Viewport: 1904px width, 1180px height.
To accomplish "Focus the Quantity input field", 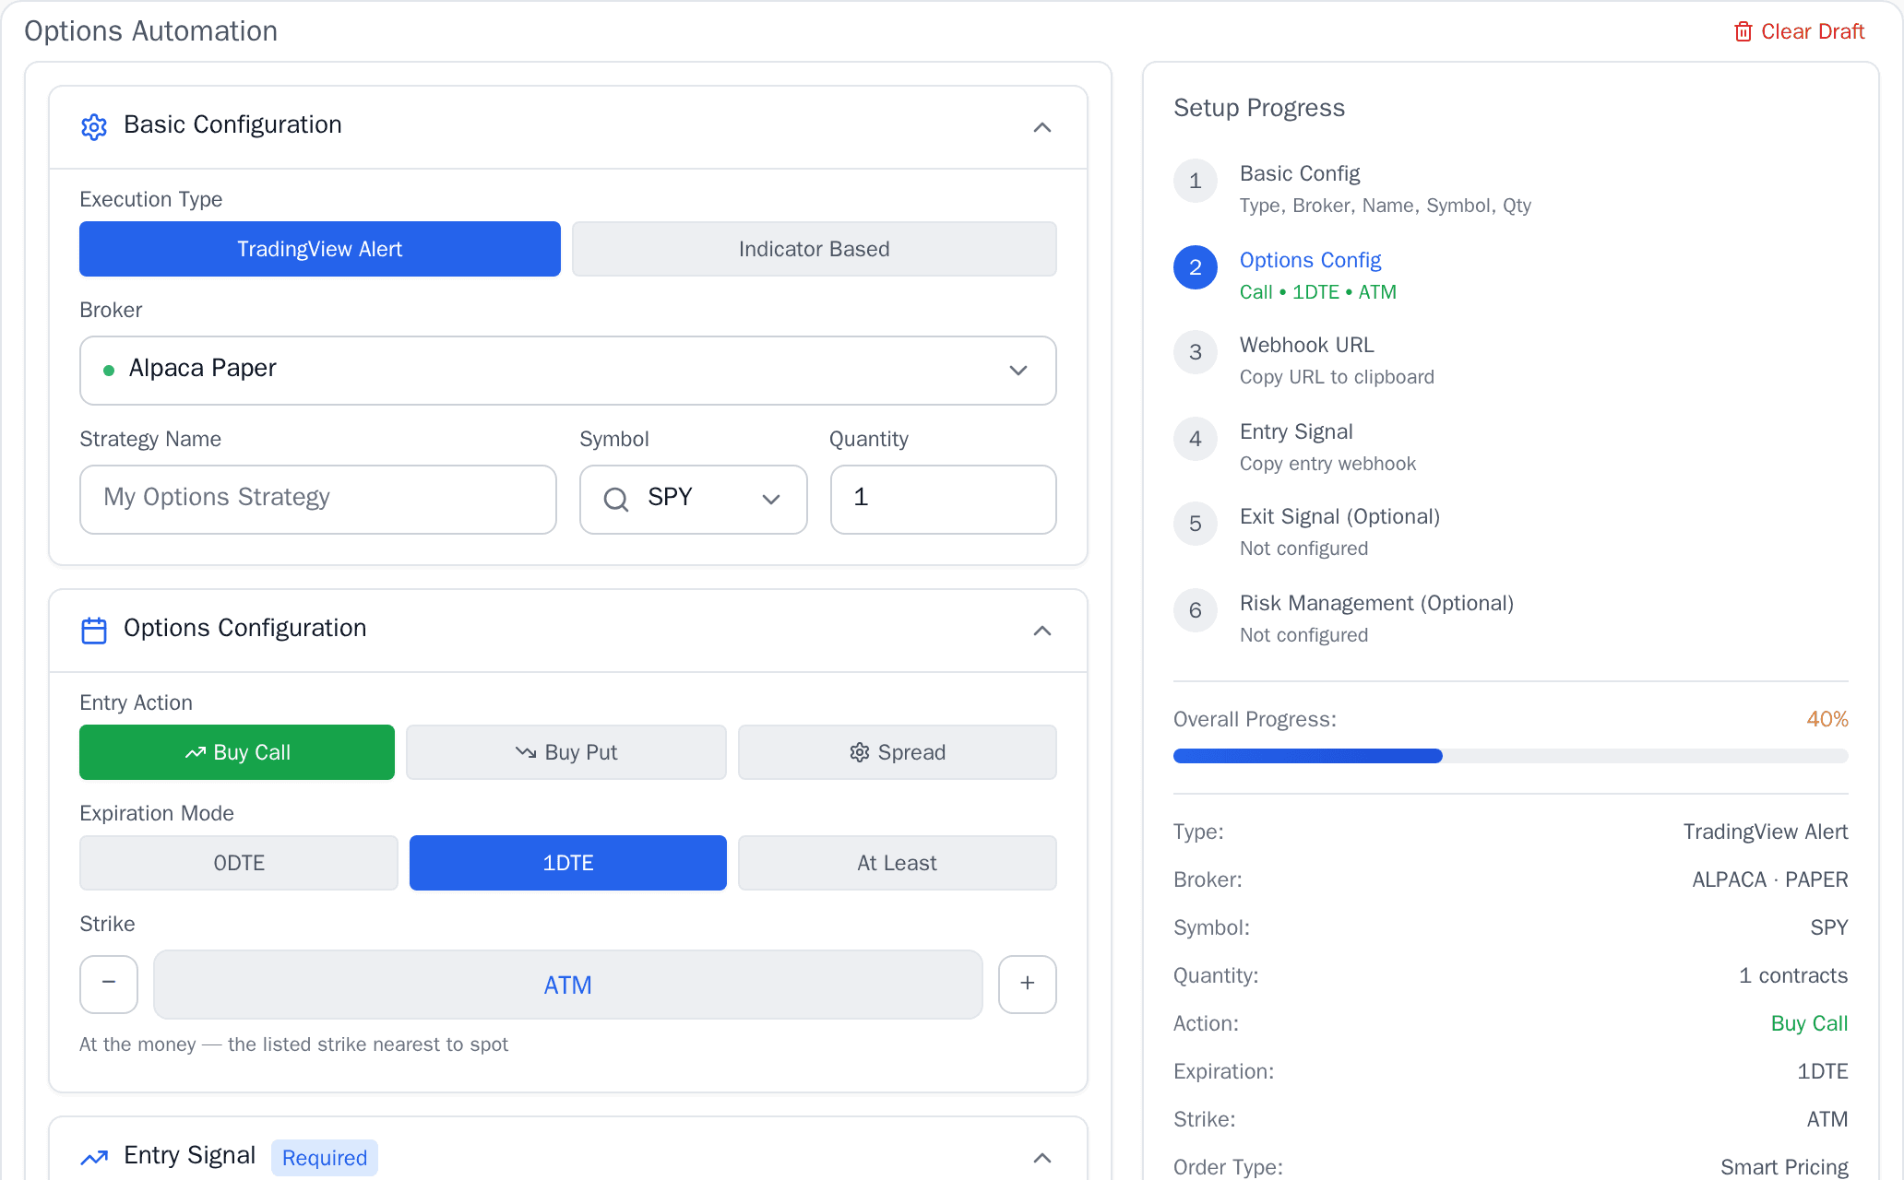I will 944,500.
